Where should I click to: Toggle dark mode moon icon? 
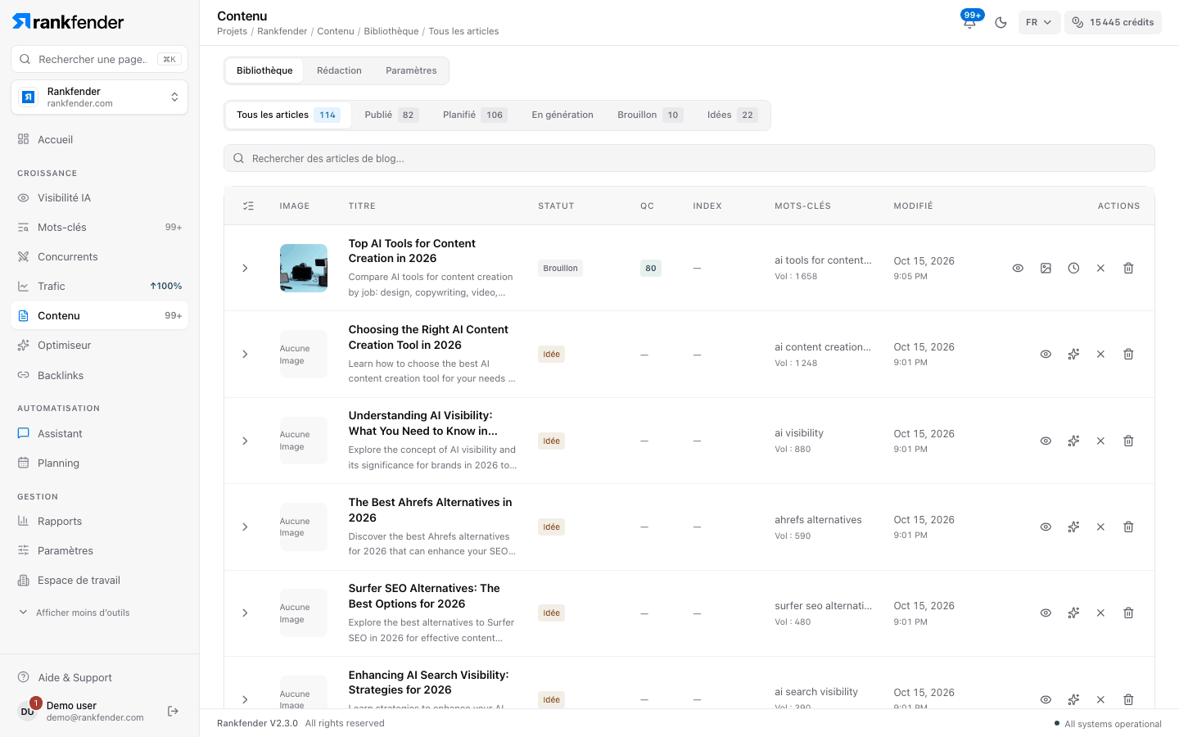click(1001, 22)
